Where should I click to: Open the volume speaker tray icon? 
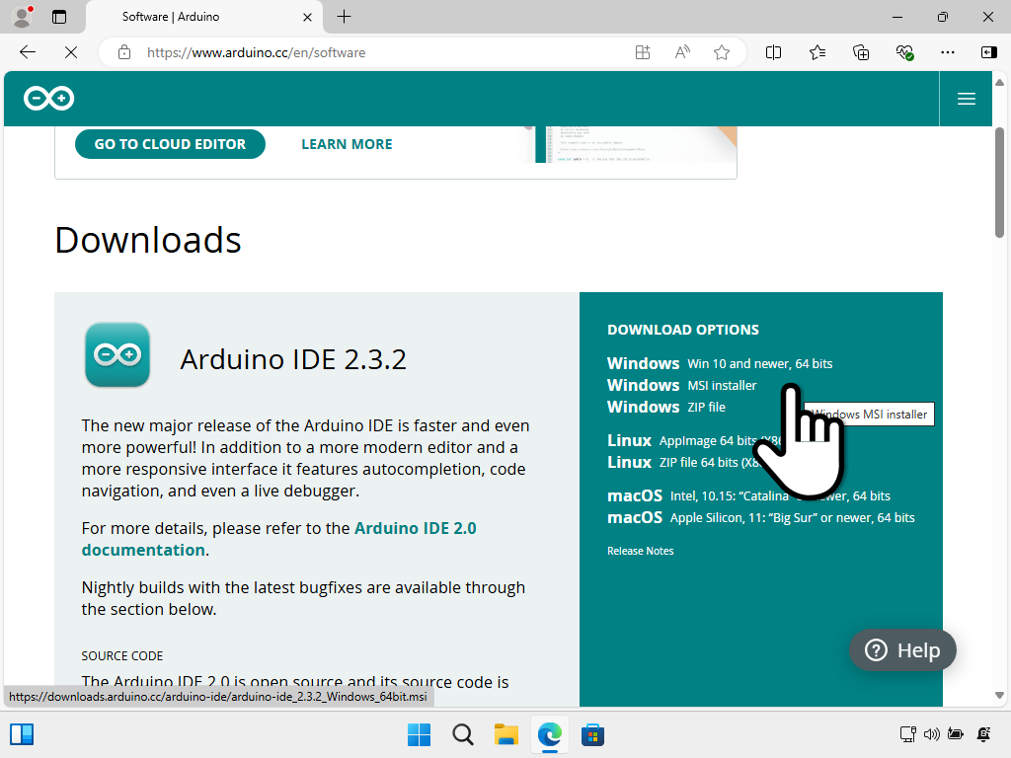[x=932, y=734]
